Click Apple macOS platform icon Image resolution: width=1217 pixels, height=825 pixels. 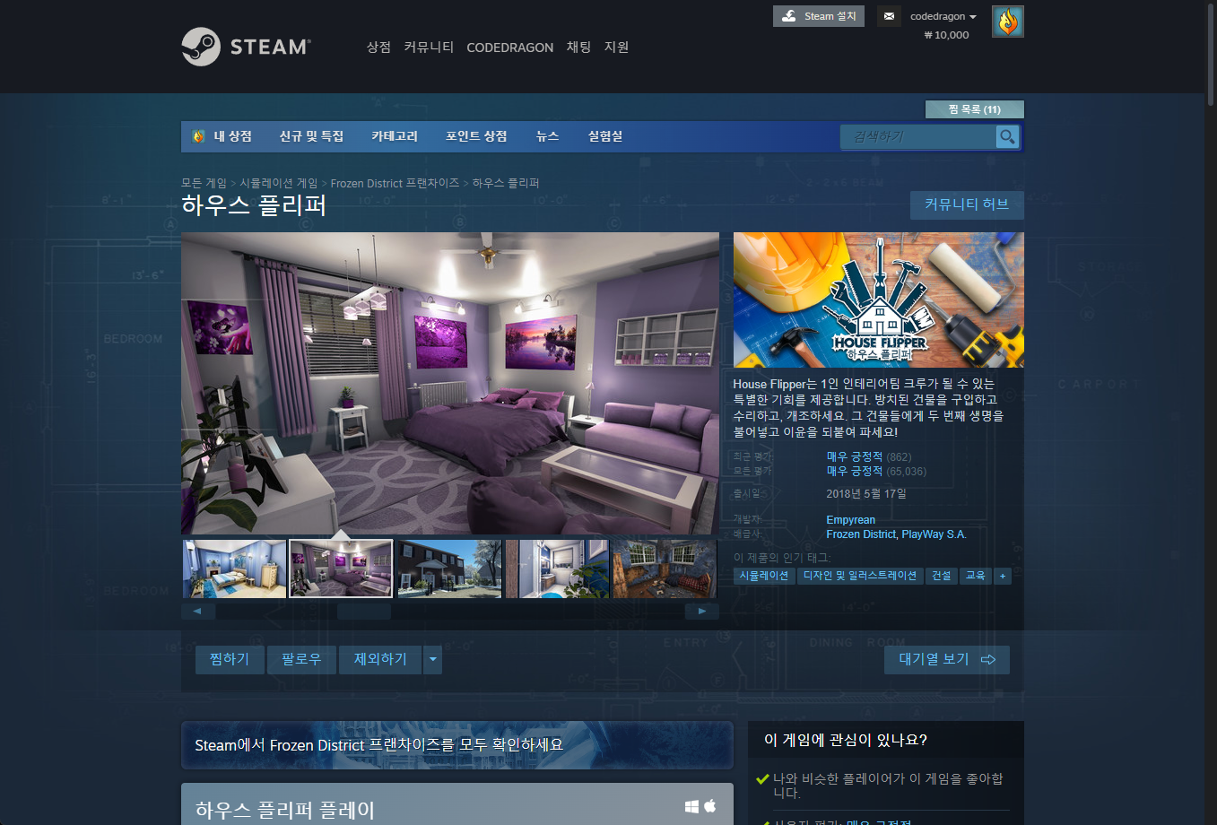coord(710,805)
